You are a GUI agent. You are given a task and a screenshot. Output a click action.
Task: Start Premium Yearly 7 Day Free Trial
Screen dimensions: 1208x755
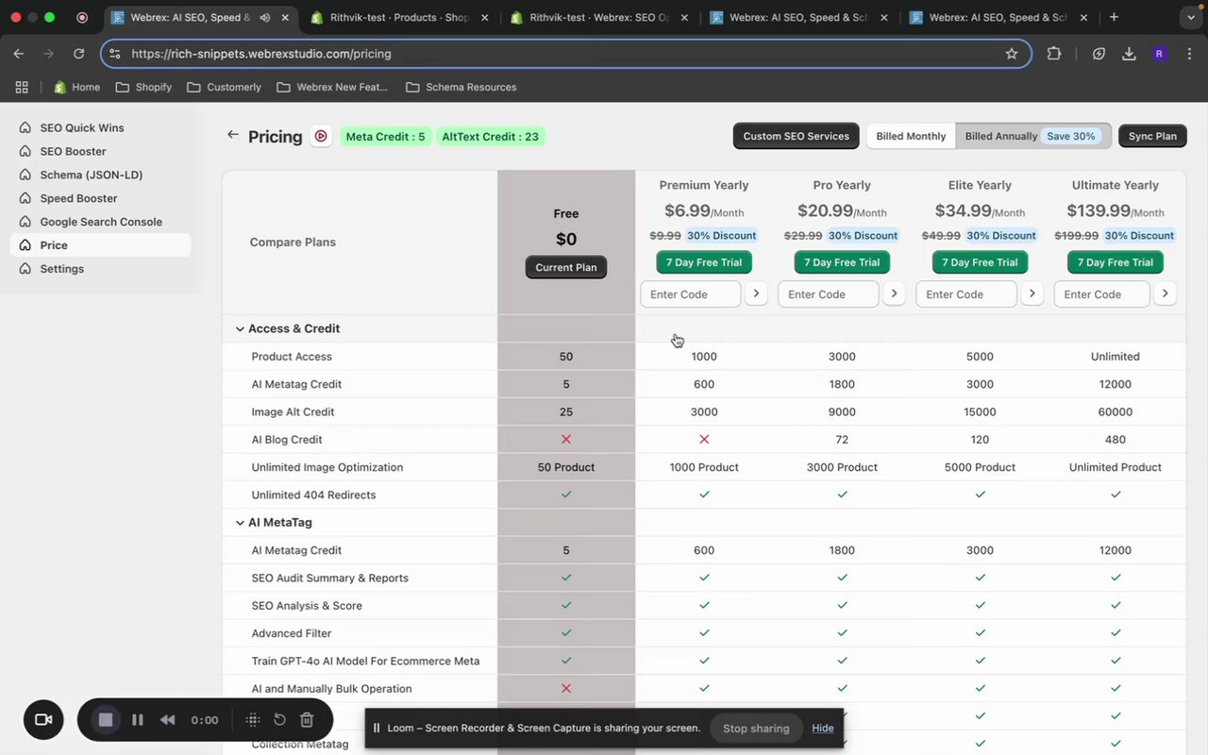tap(704, 262)
